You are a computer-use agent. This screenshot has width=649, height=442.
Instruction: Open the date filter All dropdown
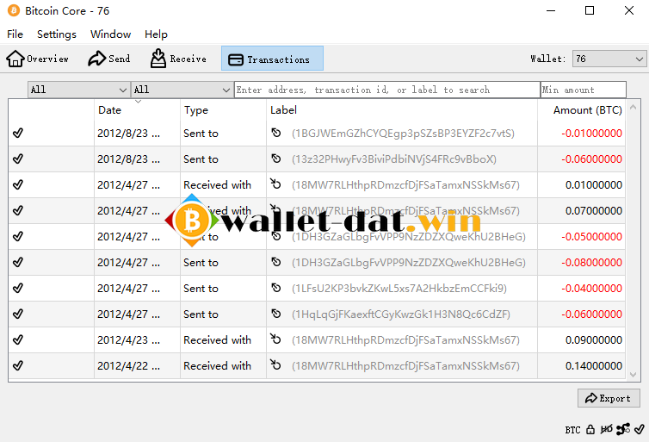78,90
